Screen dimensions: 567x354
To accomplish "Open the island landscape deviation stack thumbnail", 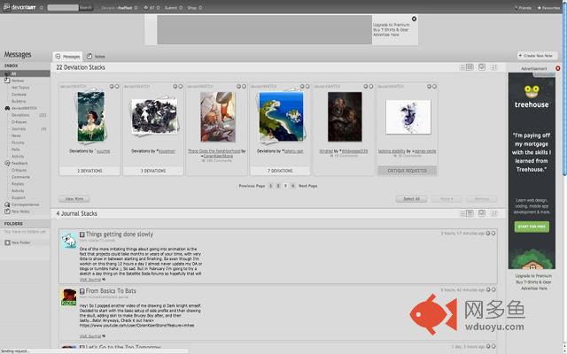I will [x=282, y=116].
